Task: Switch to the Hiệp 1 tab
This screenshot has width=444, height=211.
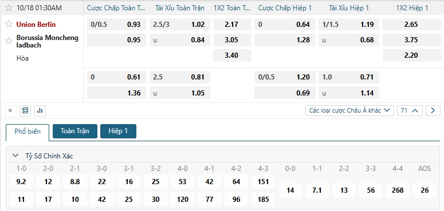Action: tap(118, 131)
